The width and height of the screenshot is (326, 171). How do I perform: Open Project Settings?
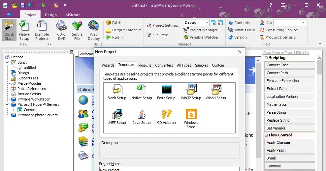tap(163, 25)
